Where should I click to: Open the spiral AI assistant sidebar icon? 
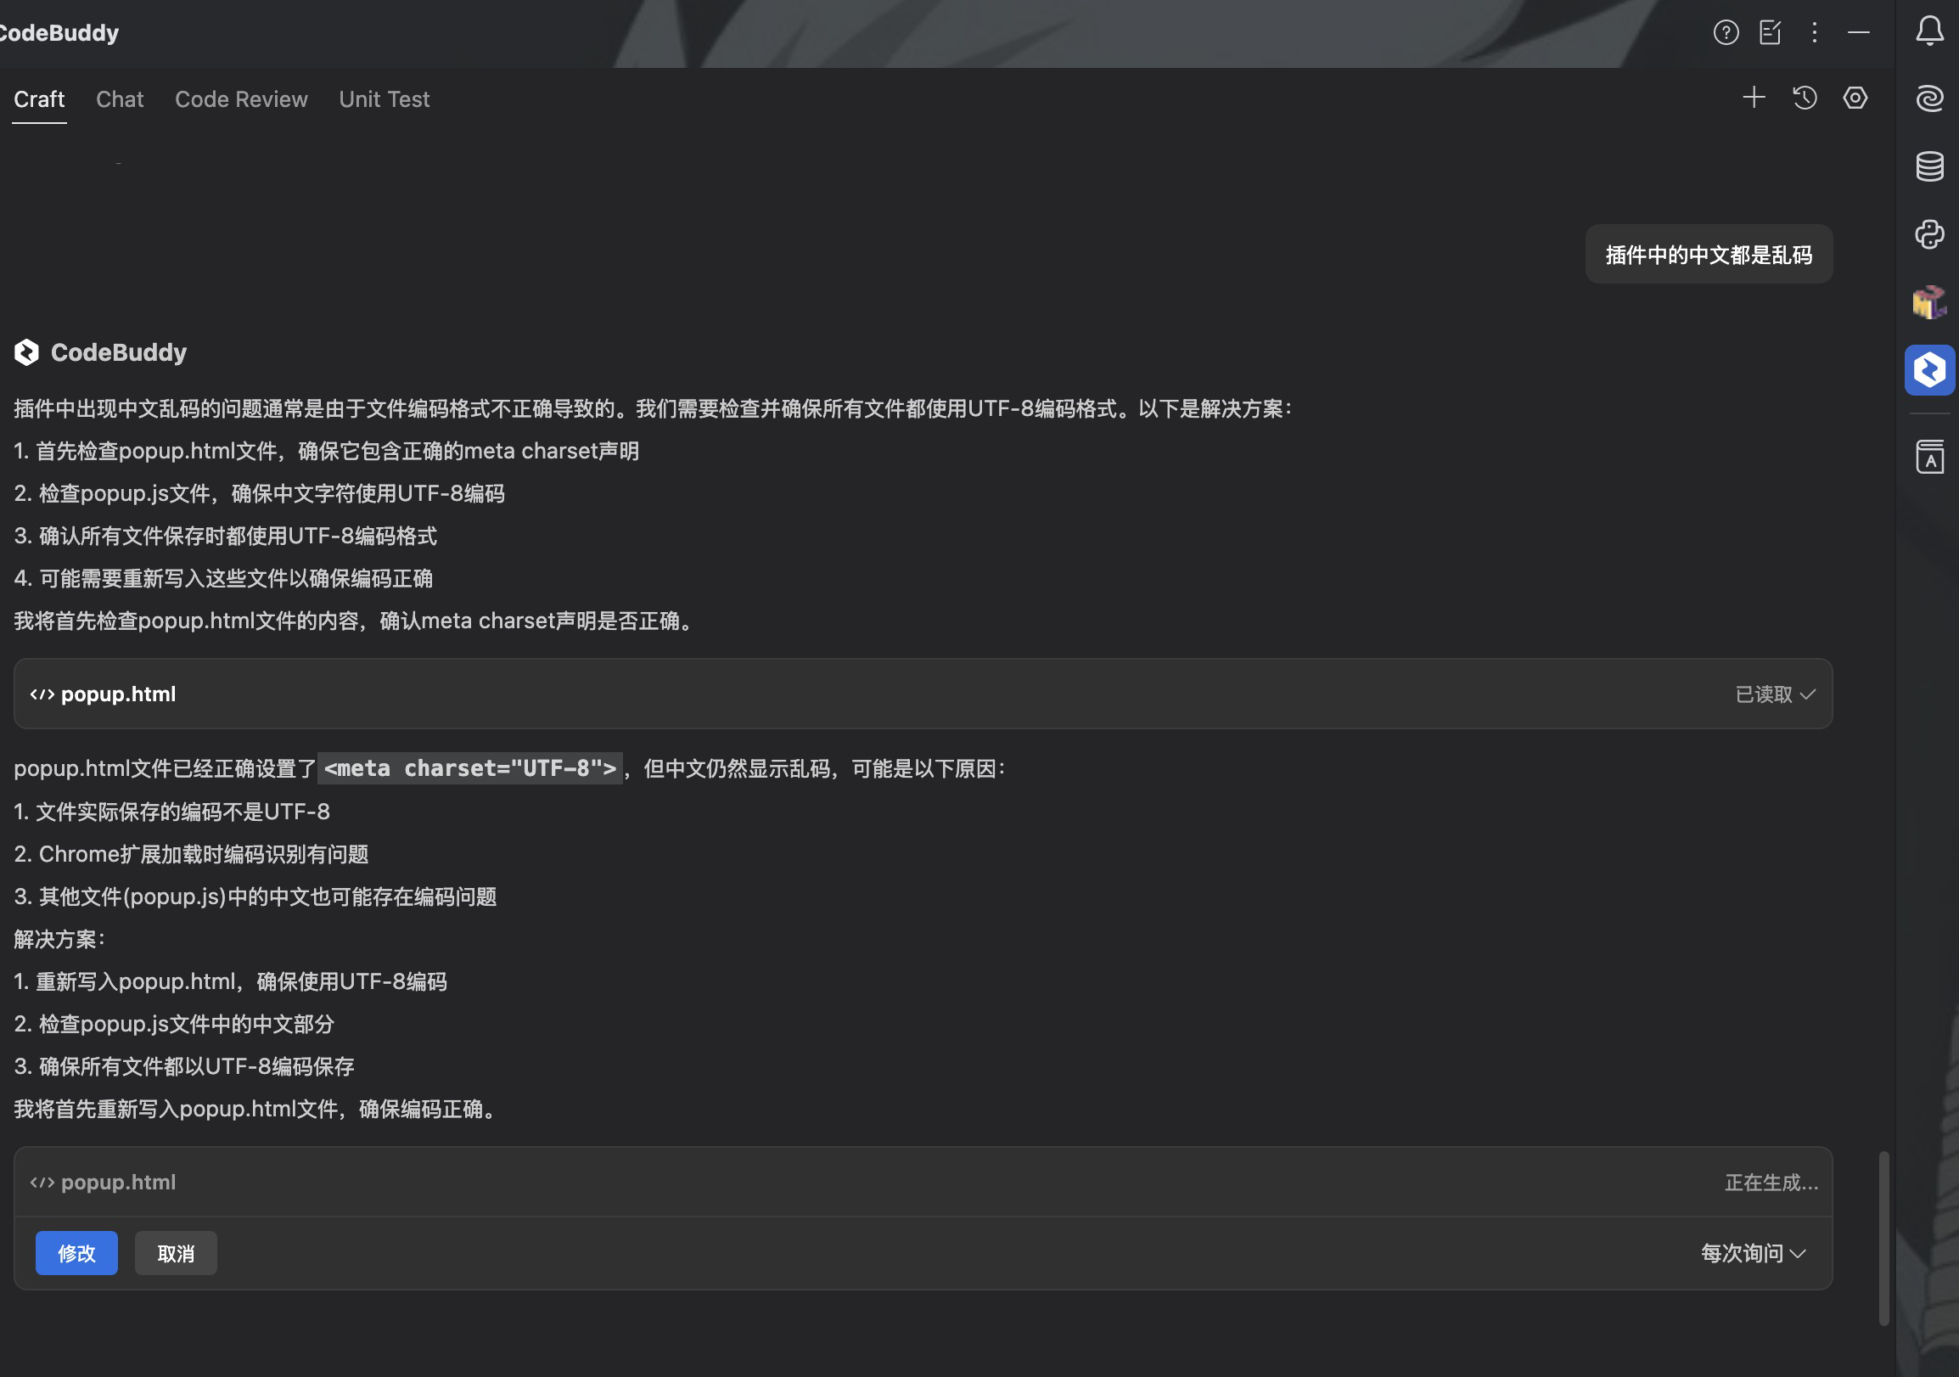click(x=1929, y=98)
